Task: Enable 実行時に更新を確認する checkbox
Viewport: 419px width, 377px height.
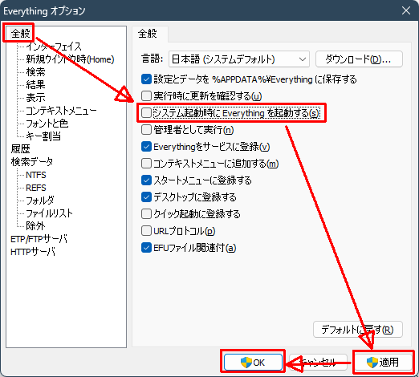Action: click(x=146, y=96)
